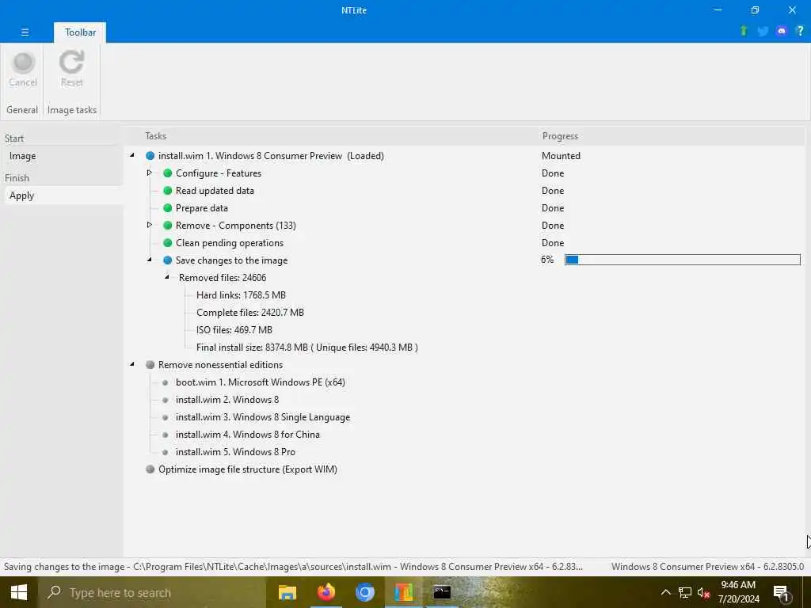Click the Mounted progress status
811x608 pixels.
(x=561, y=156)
